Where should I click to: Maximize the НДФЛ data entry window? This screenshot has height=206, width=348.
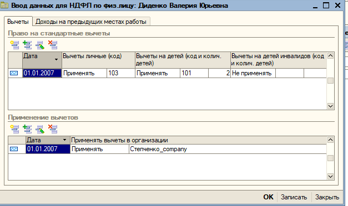click(326, 5)
